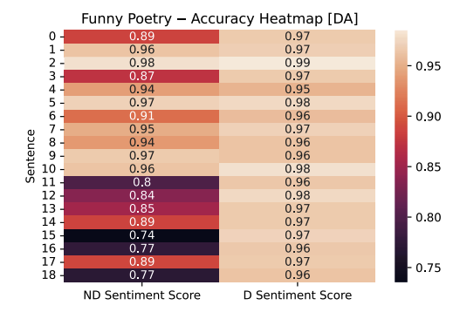Click y-axis tick label 18
The width and height of the screenshot is (460, 319).
(x=48, y=275)
